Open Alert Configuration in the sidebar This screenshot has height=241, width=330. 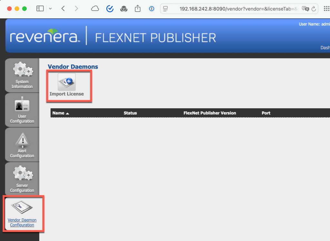(22, 145)
